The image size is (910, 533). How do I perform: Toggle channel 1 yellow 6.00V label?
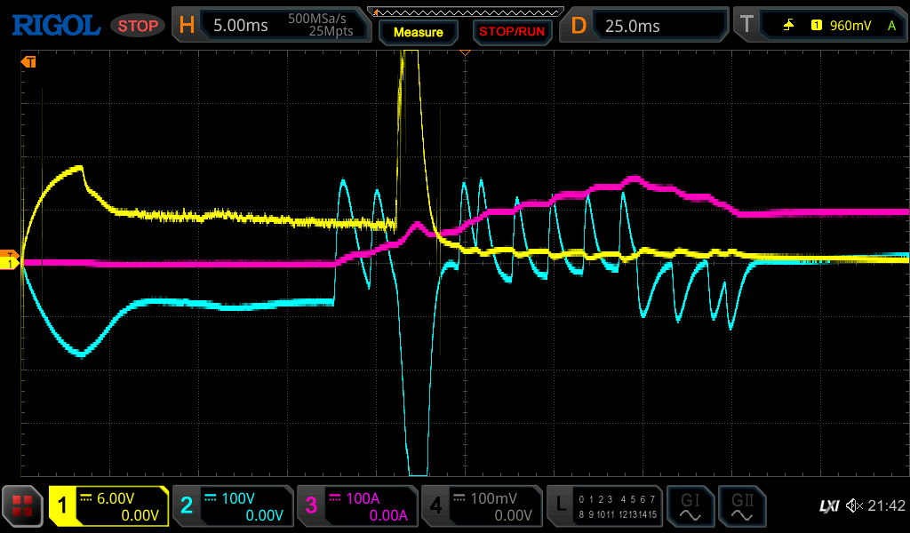[109, 506]
